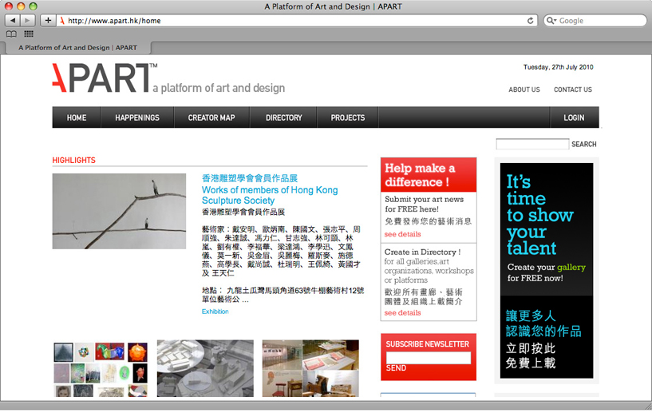
Task: Click the APART favicon in the address bar
Action: point(62,21)
